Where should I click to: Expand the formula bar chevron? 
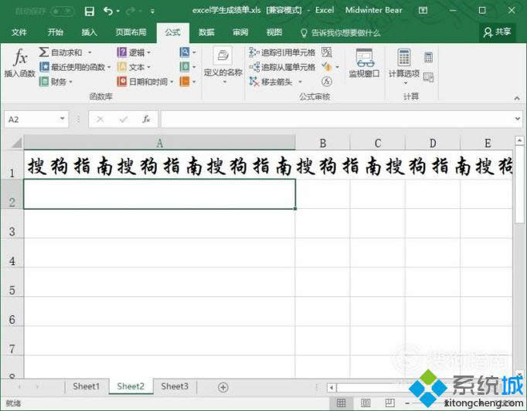point(518,119)
